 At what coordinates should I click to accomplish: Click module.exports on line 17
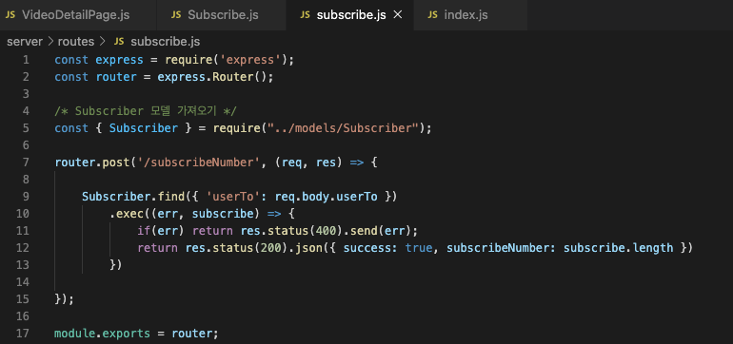103,334
